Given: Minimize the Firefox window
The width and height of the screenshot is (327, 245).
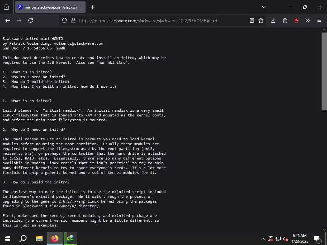Looking at the screenshot, I should coord(290,7).
